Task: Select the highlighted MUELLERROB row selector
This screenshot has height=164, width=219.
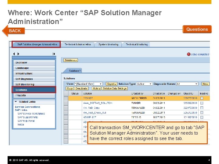Action: click(66, 98)
